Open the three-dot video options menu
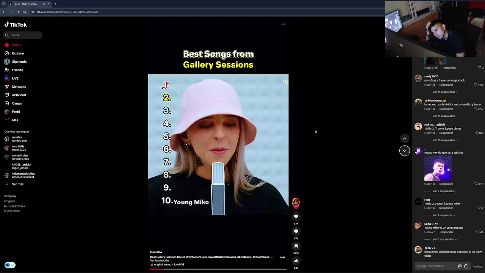The image size is (485, 273). pos(283,24)
